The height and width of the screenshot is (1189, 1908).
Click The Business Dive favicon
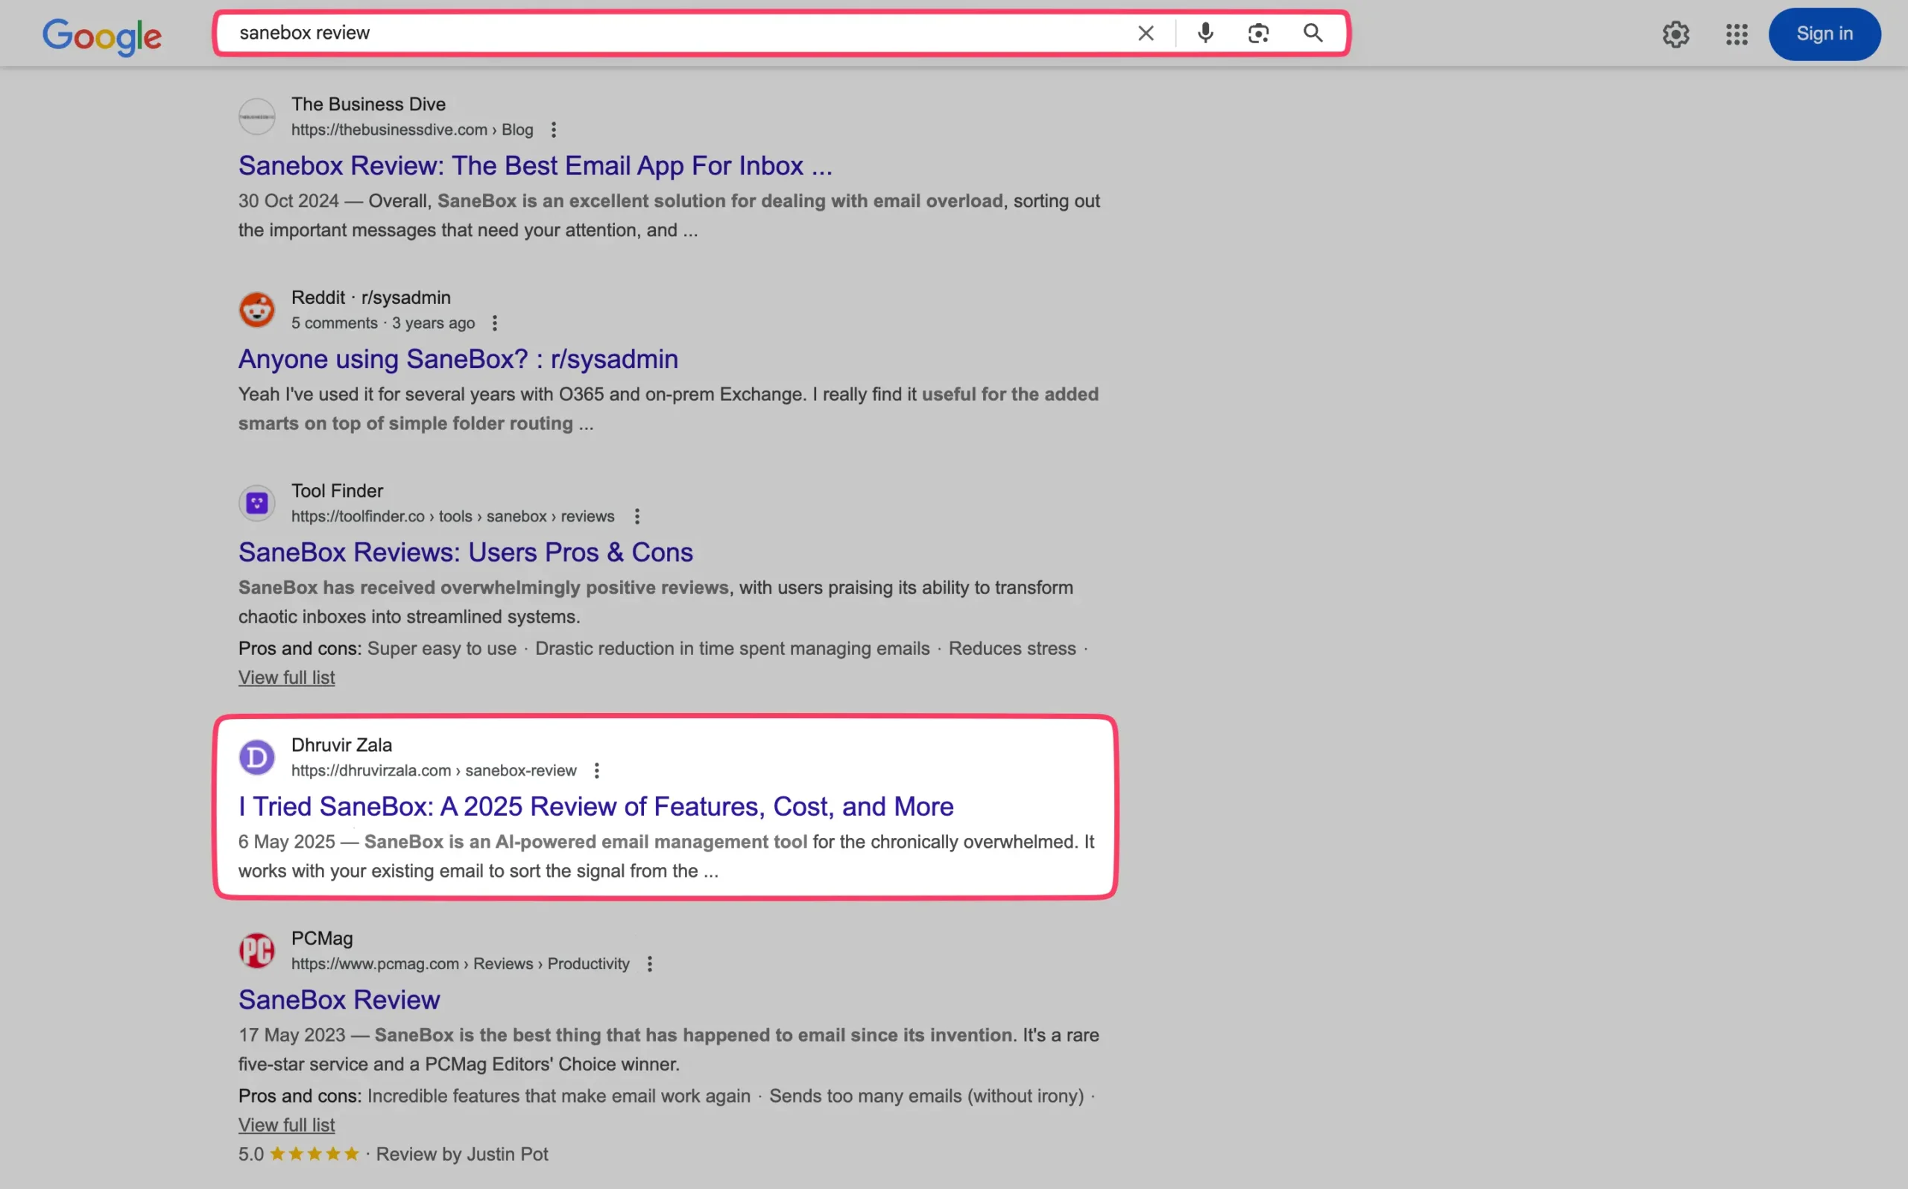(256, 116)
